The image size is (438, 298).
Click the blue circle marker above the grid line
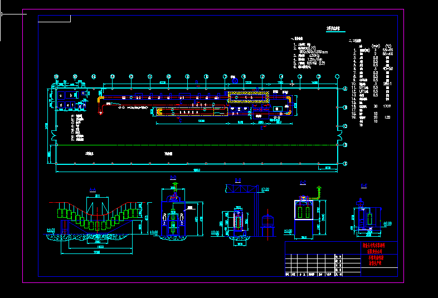235,81
